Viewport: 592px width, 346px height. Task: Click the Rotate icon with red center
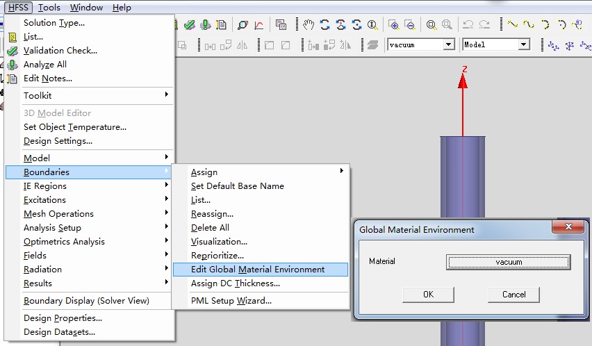(x=341, y=25)
